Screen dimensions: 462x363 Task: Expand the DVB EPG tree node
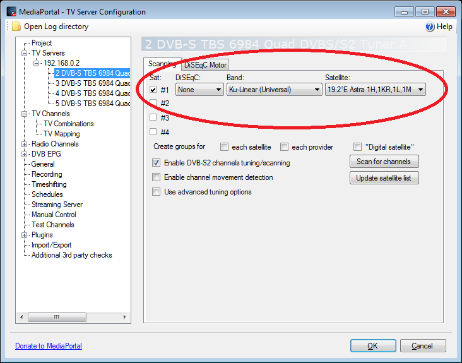click(x=25, y=155)
